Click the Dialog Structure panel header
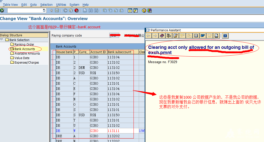Image resolution: width=264 pixels, height=142 pixels. click(x=24, y=35)
